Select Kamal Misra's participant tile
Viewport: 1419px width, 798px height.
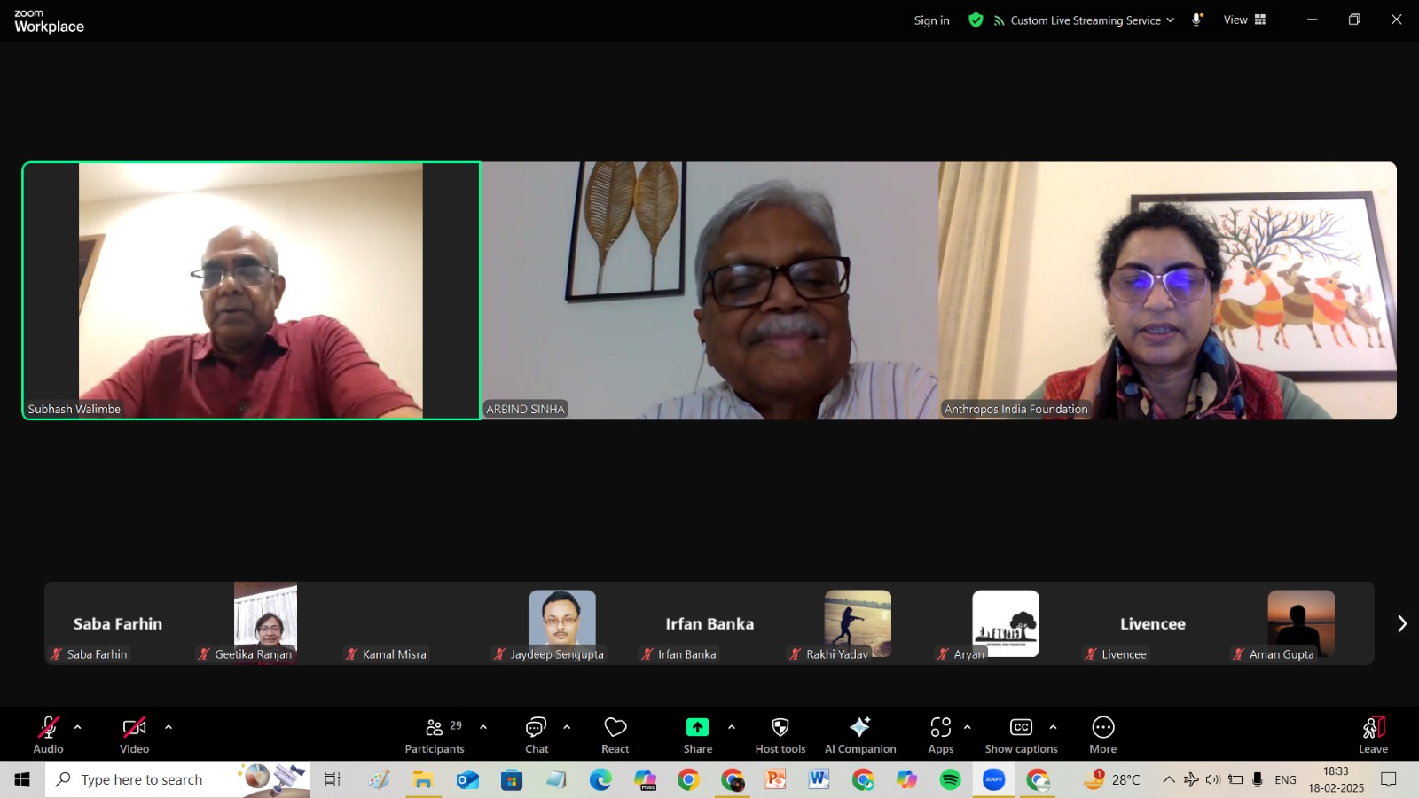(413, 623)
